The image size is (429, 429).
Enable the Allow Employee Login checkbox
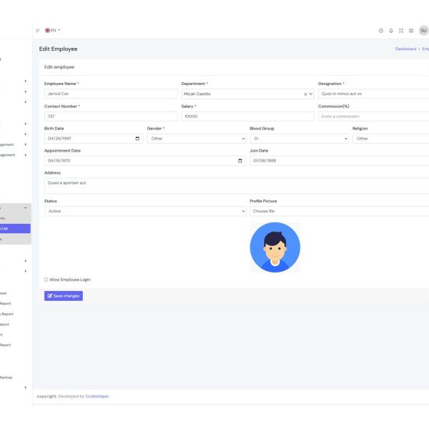click(46, 280)
